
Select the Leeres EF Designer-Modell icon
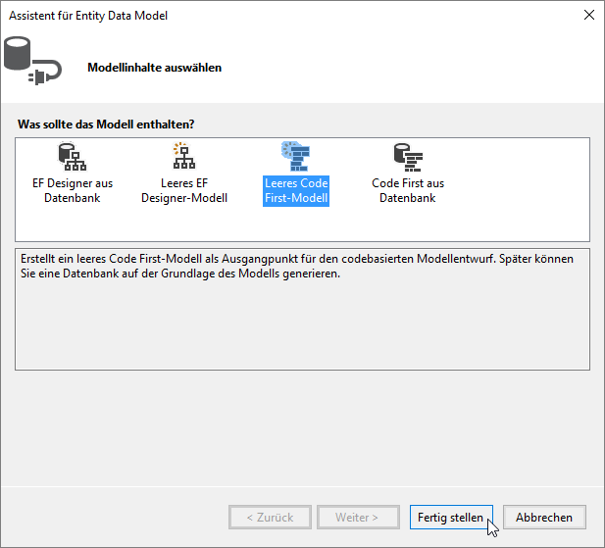click(183, 157)
